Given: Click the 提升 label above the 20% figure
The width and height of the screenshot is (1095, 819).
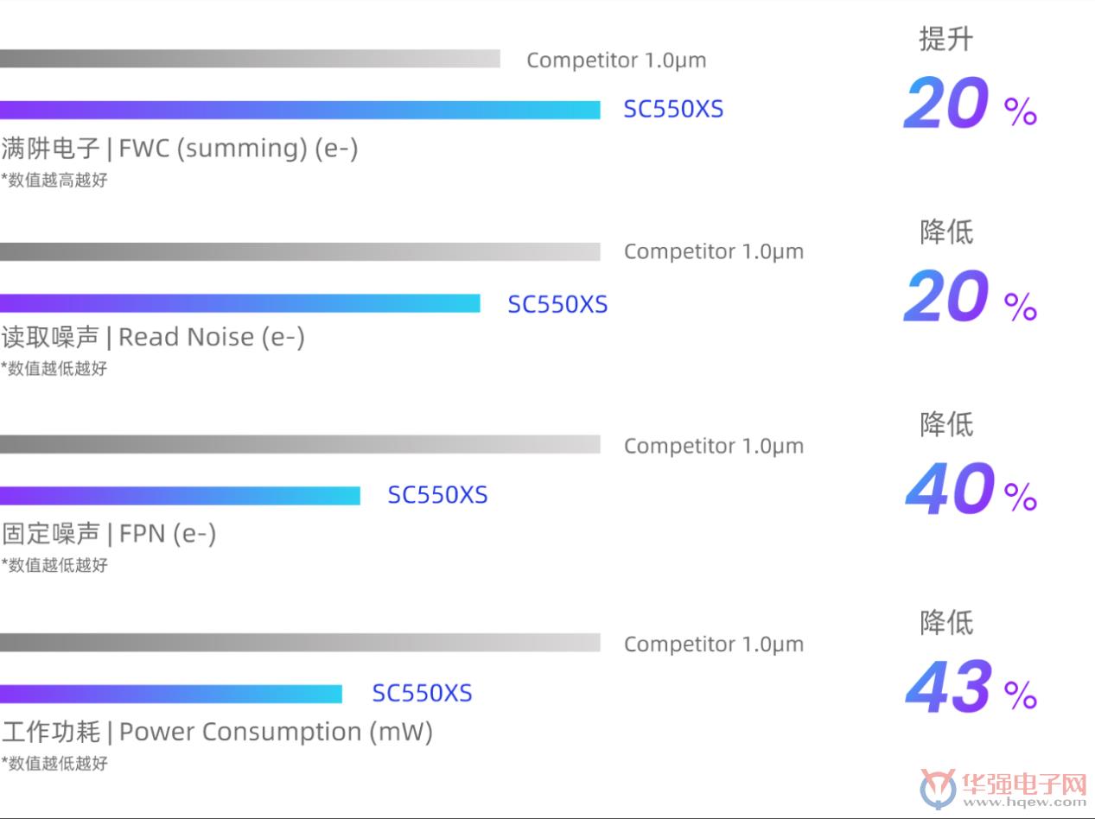Looking at the screenshot, I should point(946,39).
